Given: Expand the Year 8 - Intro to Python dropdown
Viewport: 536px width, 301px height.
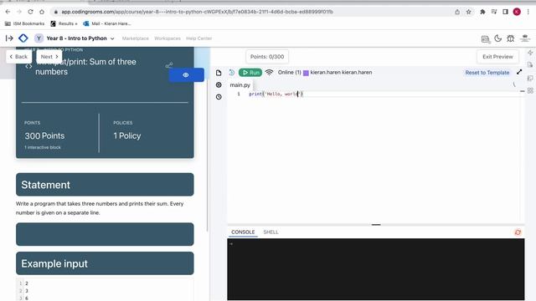Looking at the screenshot, I should (112, 38).
